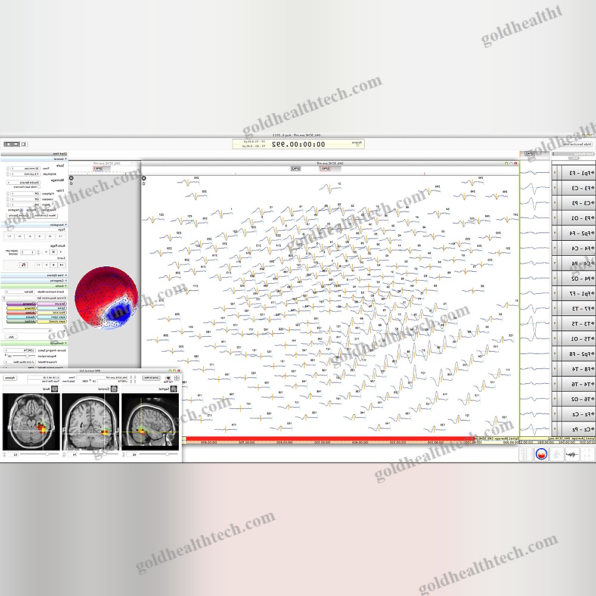Click the Artifact event button
This screenshot has width=596, height=596.
coord(21,322)
